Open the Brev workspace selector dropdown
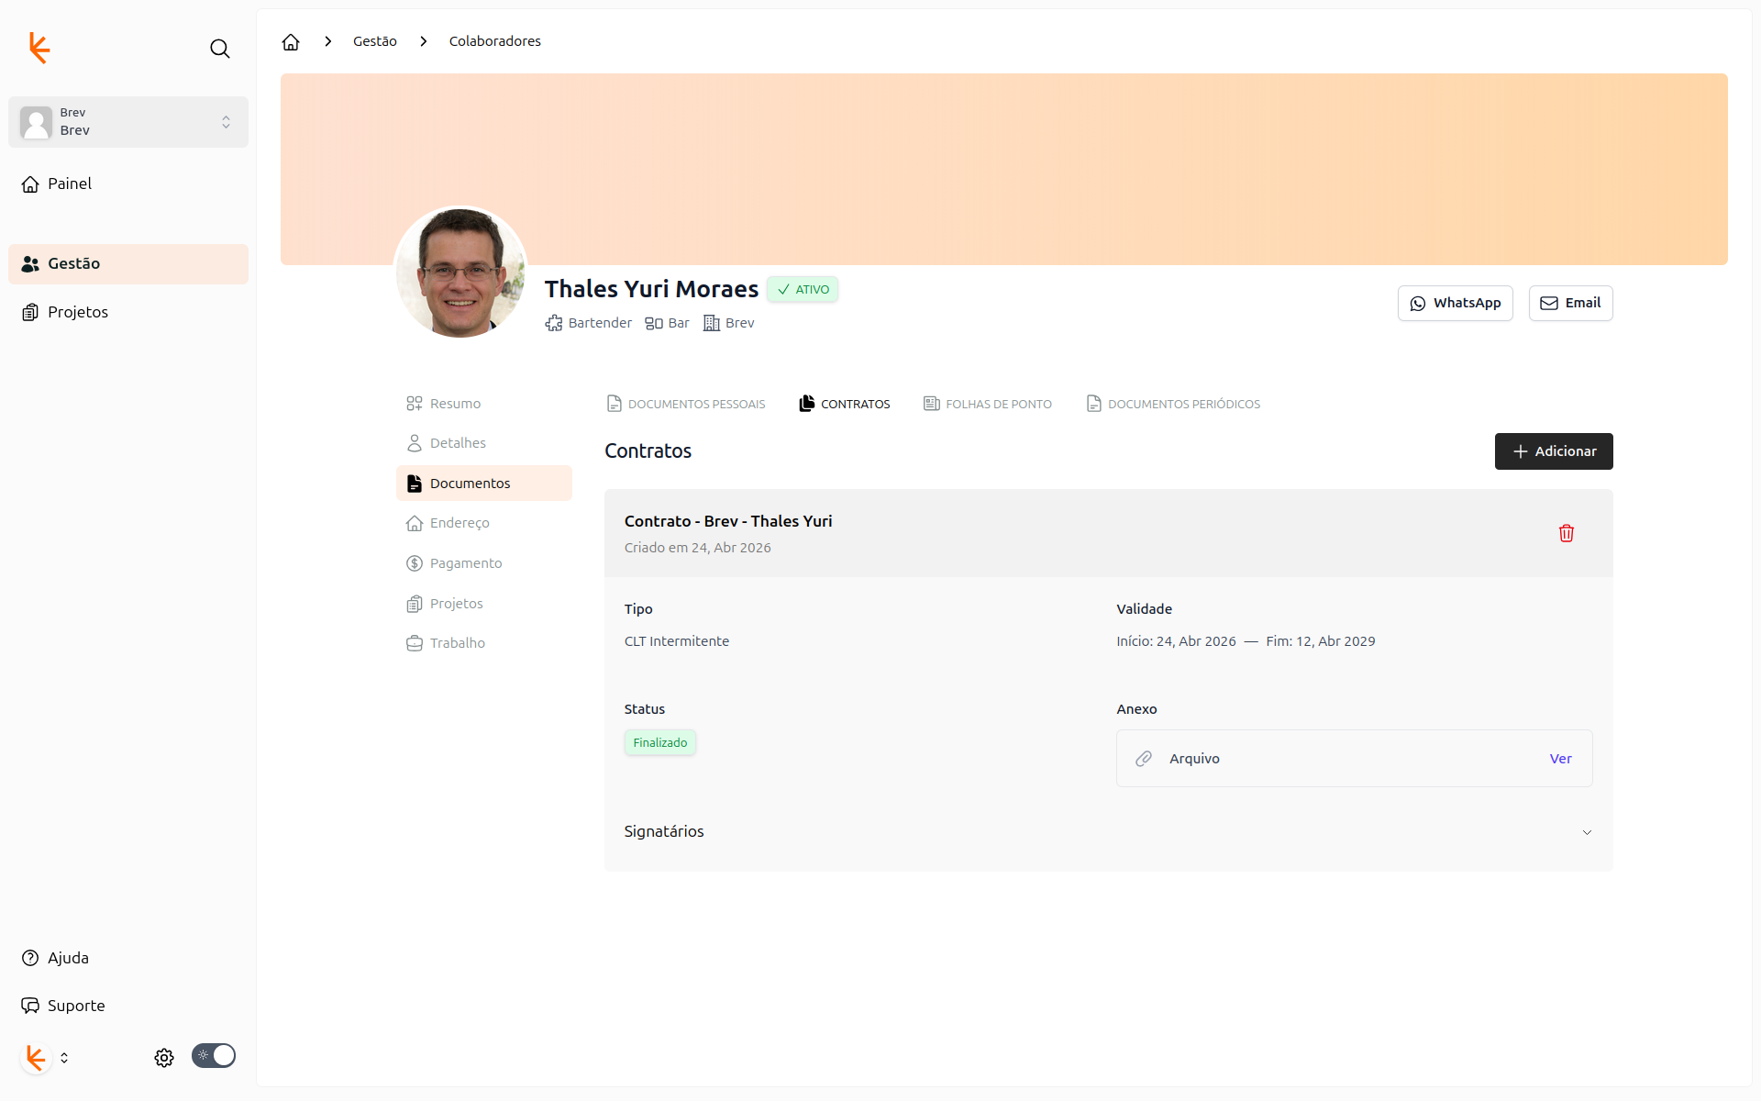Viewport: 1761px width, 1101px height. click(x=128, y=122)
